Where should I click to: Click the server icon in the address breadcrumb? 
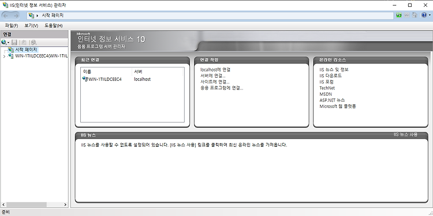coord(31,16)
